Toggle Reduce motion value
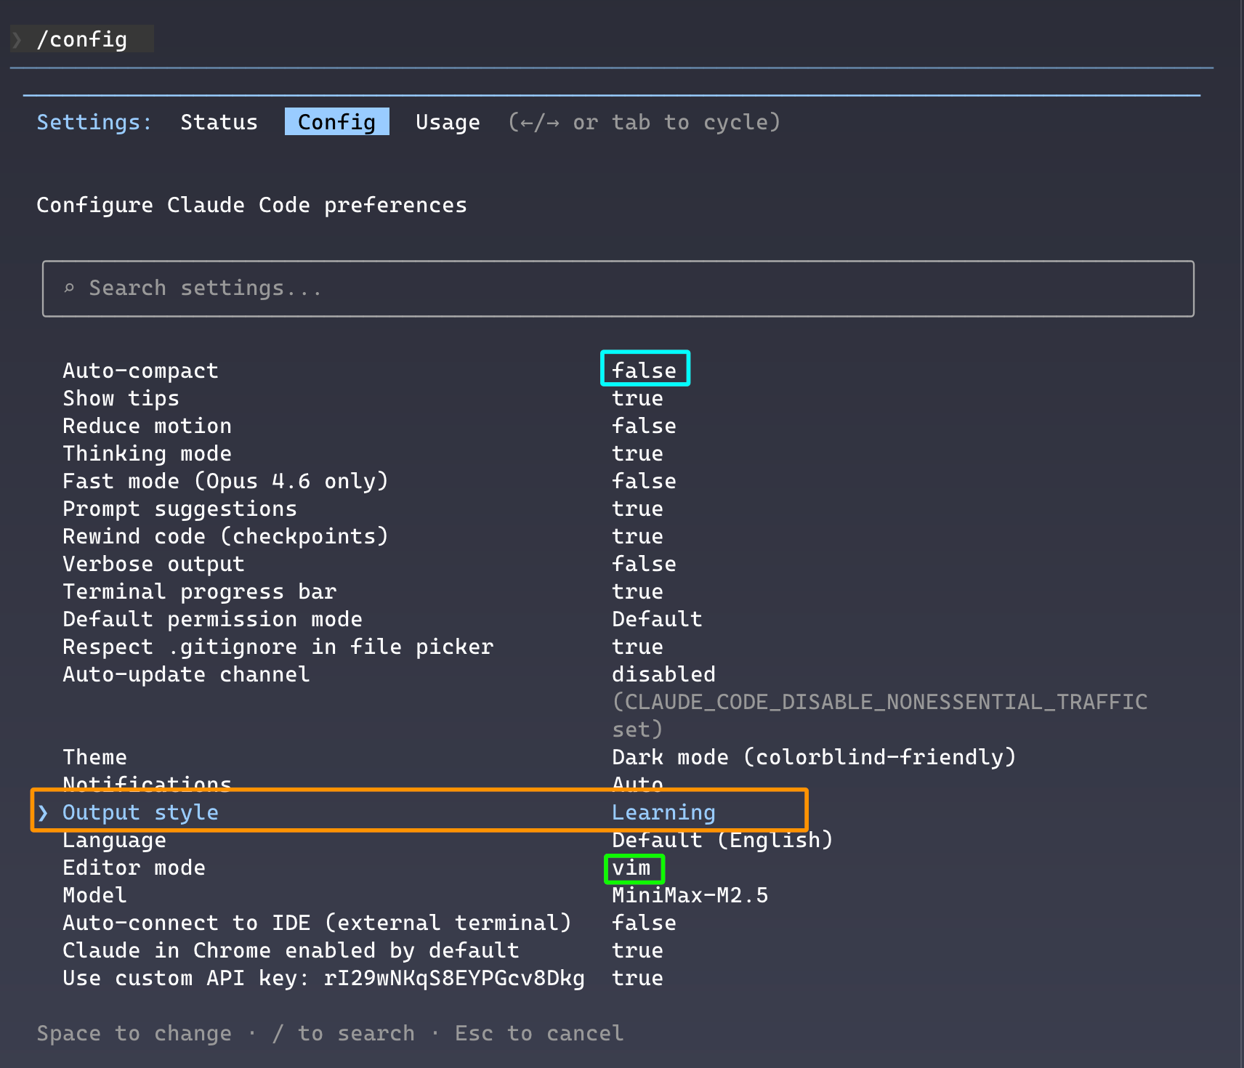1244x1068 pixels. coord(644,426)
